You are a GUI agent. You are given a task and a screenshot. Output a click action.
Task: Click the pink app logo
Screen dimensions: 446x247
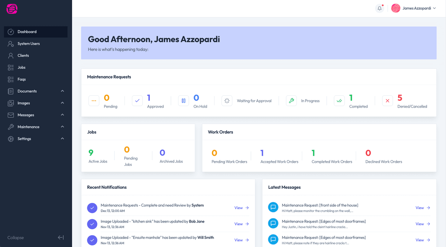coord(12,9)
